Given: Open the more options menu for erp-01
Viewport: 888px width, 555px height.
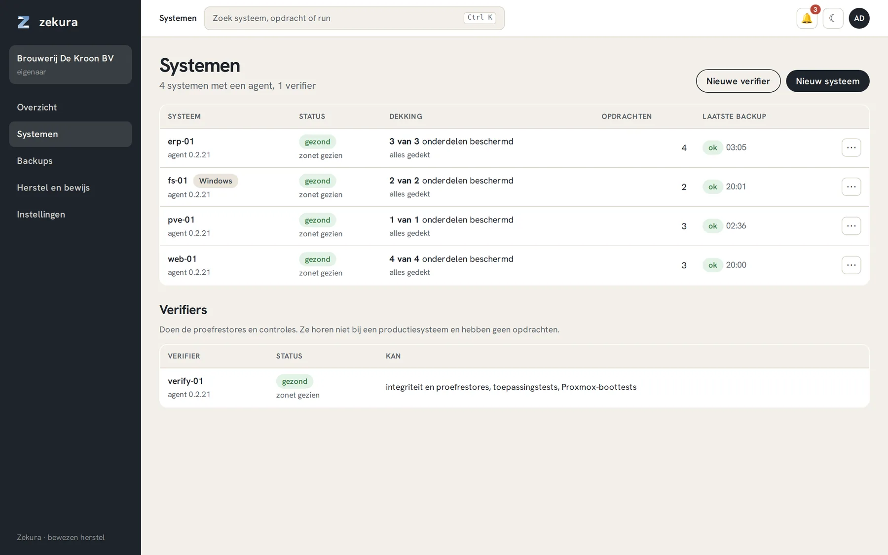Looking at the screenshot, I should [851, 148].
